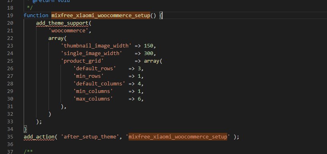Click line number 34 in the gutter

(10, 129)
